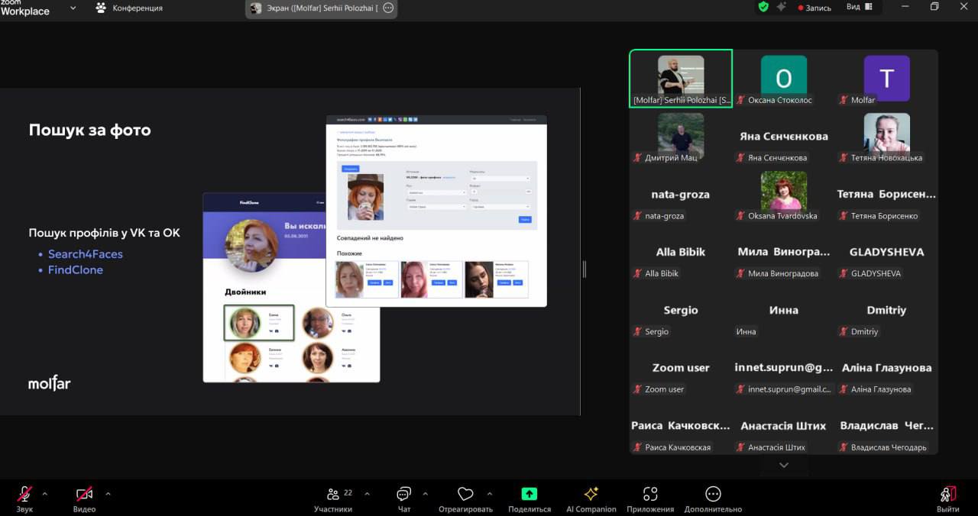Select the Dmitriy participant tile

[886, 310]
